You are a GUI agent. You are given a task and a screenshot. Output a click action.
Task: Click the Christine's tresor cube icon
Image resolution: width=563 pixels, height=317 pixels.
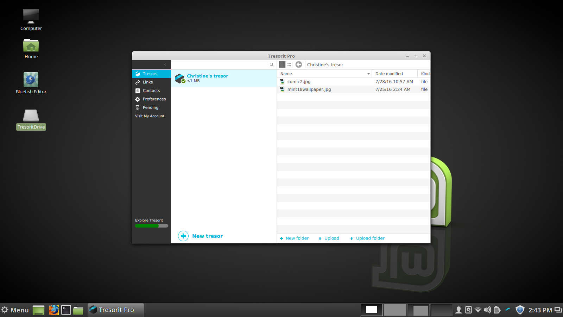click(x=180, y=78)
